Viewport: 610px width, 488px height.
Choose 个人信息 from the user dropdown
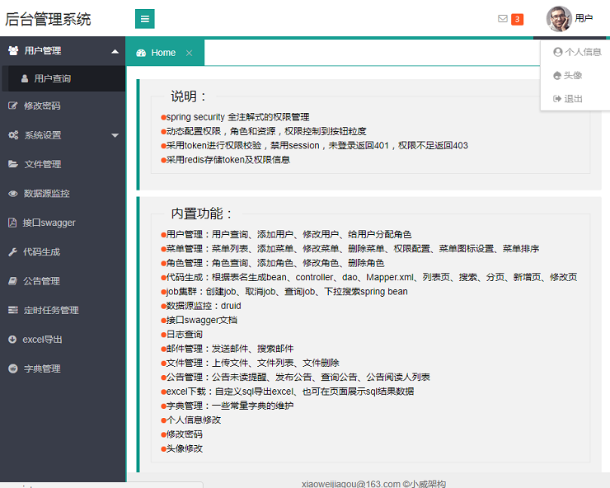pos(584,52)
